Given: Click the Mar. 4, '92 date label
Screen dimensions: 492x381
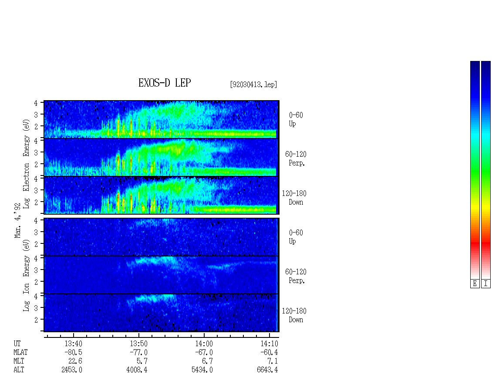Looking at the screenshot, I should click(x=17, y=220).
